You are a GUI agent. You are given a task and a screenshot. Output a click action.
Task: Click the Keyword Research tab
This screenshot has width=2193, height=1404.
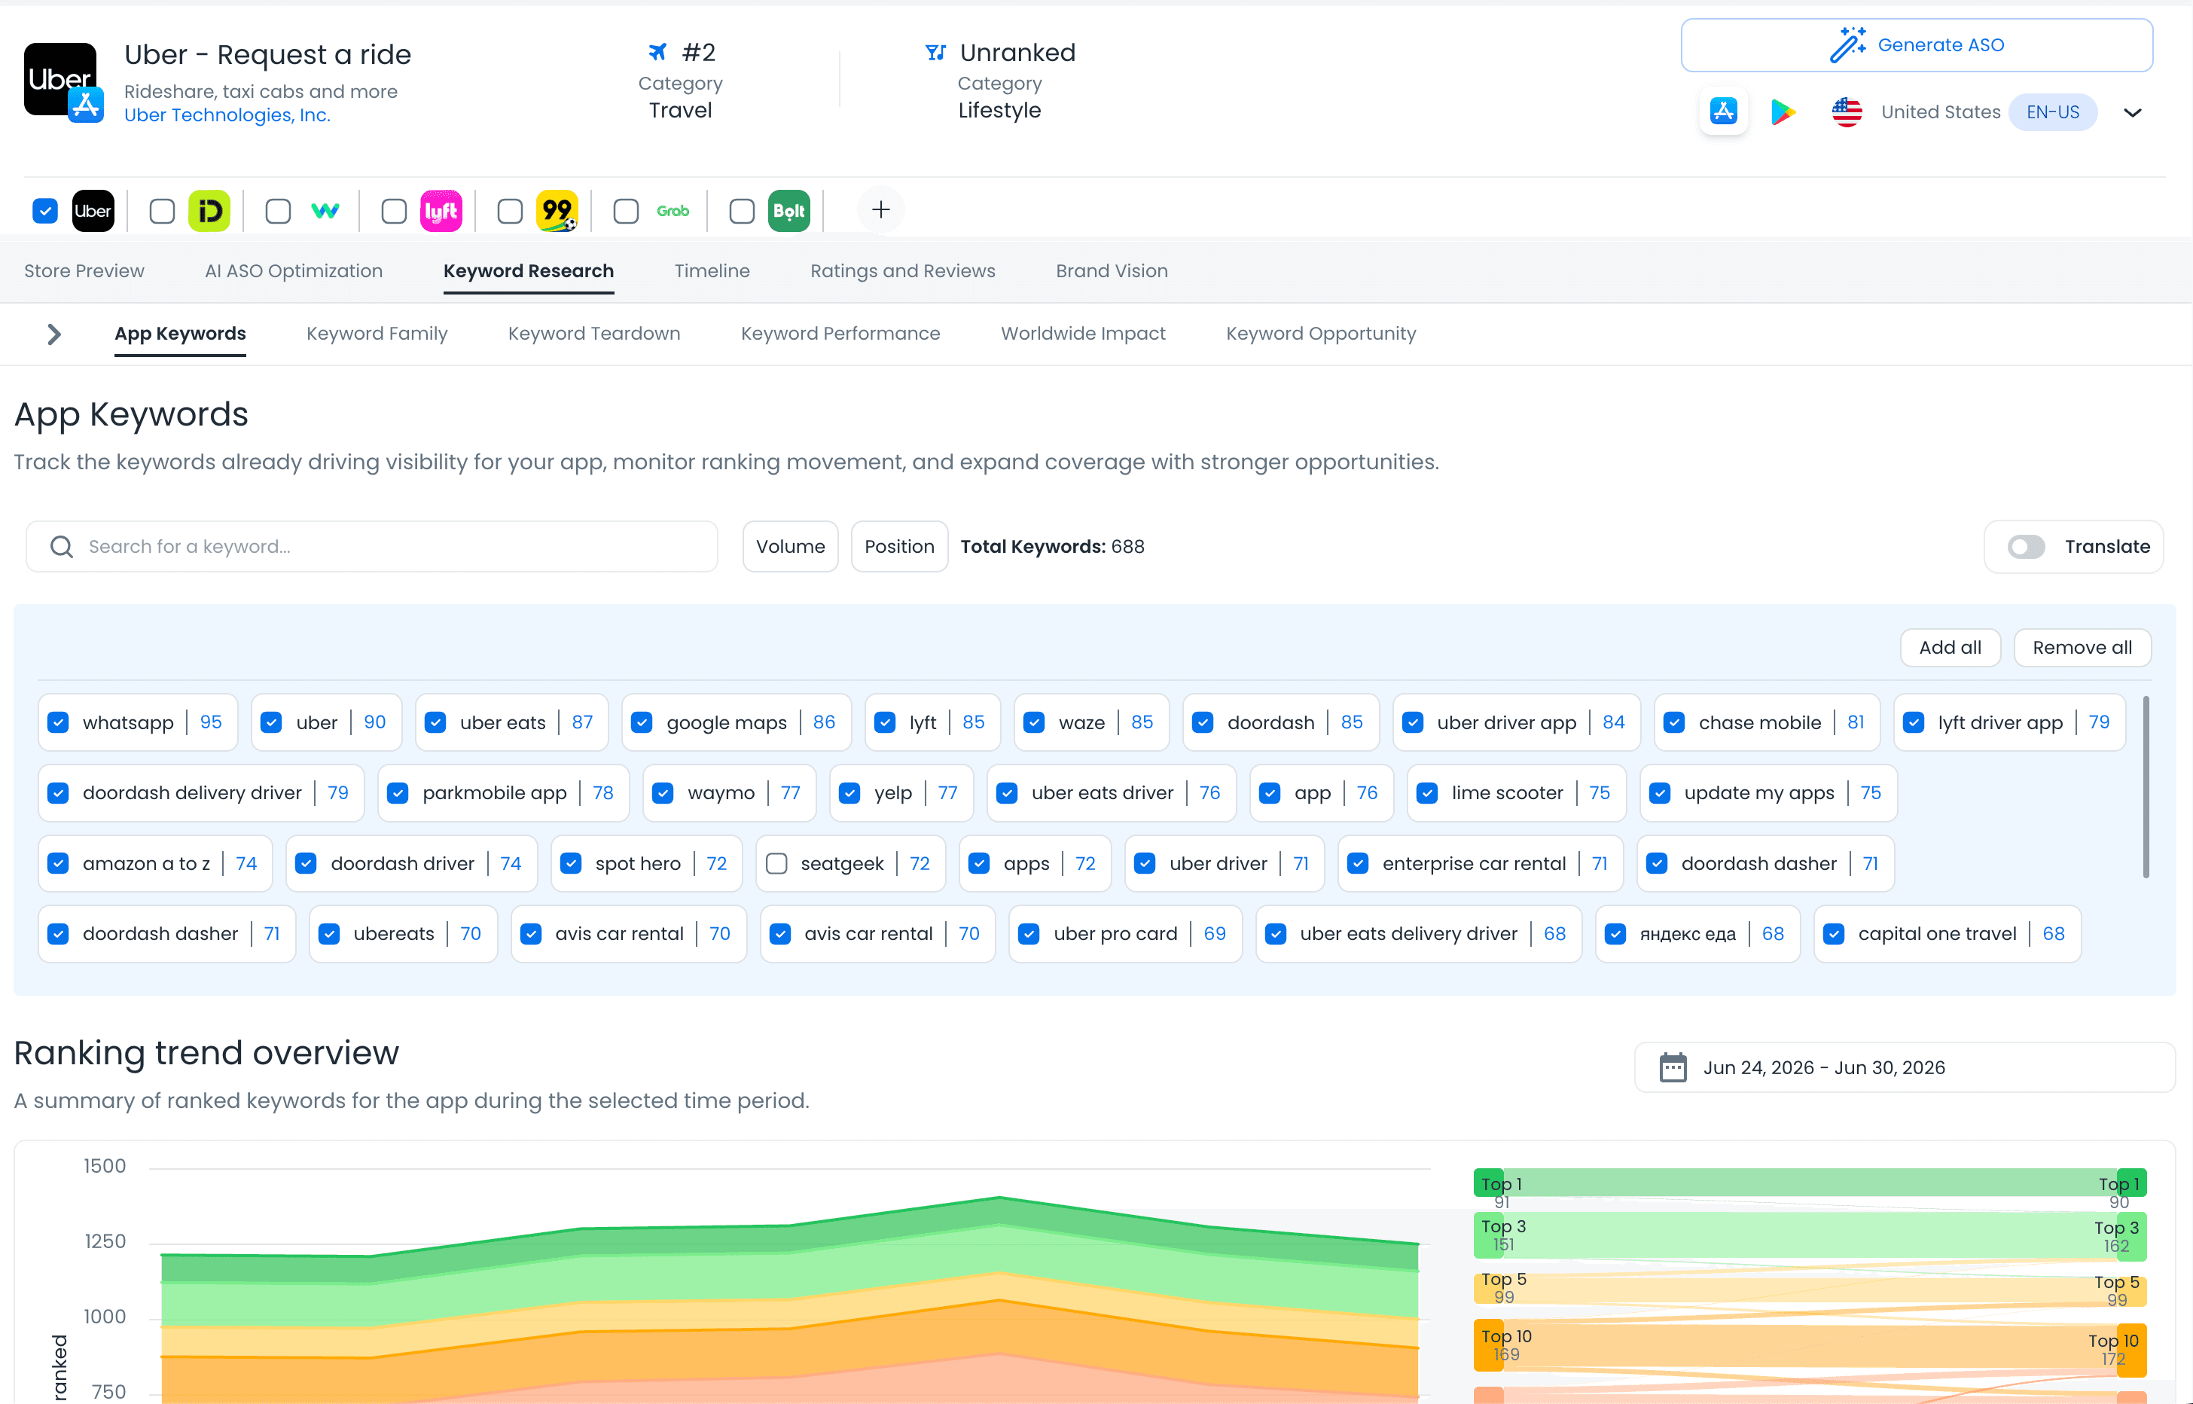coord(529,270)
